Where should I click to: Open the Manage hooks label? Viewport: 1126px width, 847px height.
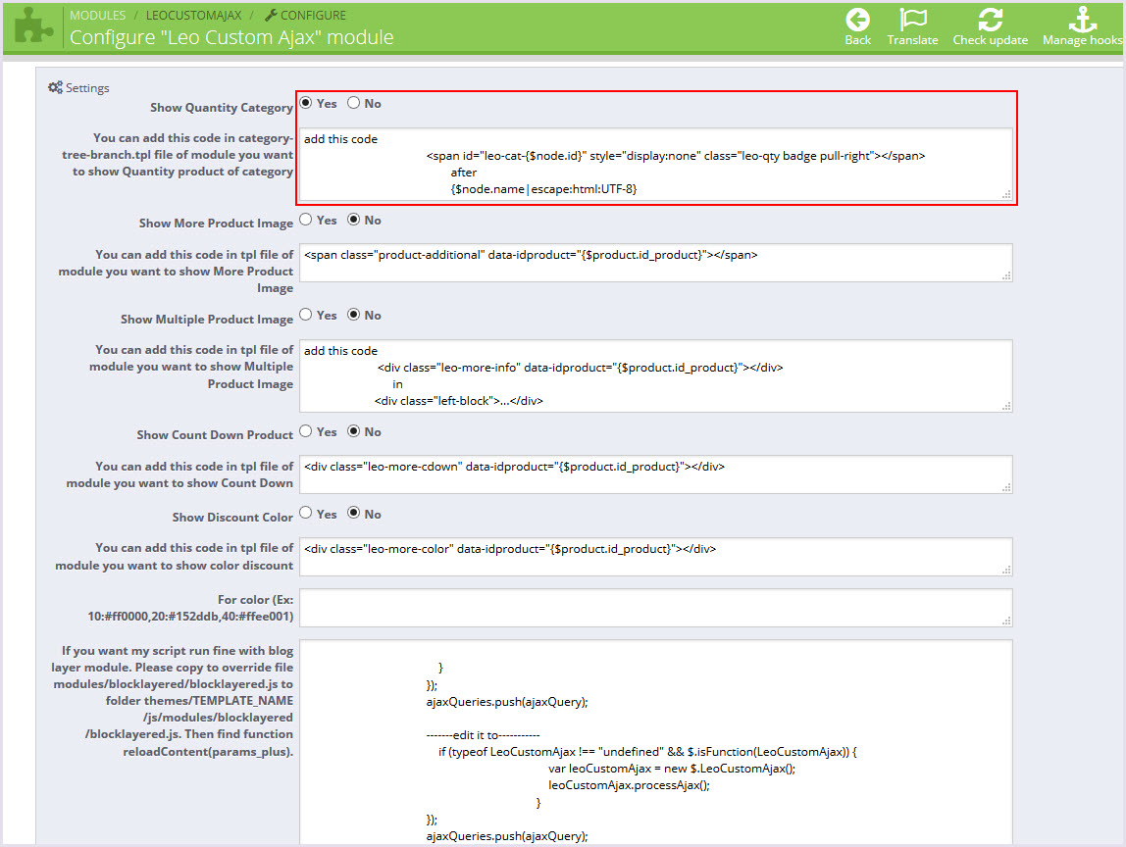[x=1082, y=40]
